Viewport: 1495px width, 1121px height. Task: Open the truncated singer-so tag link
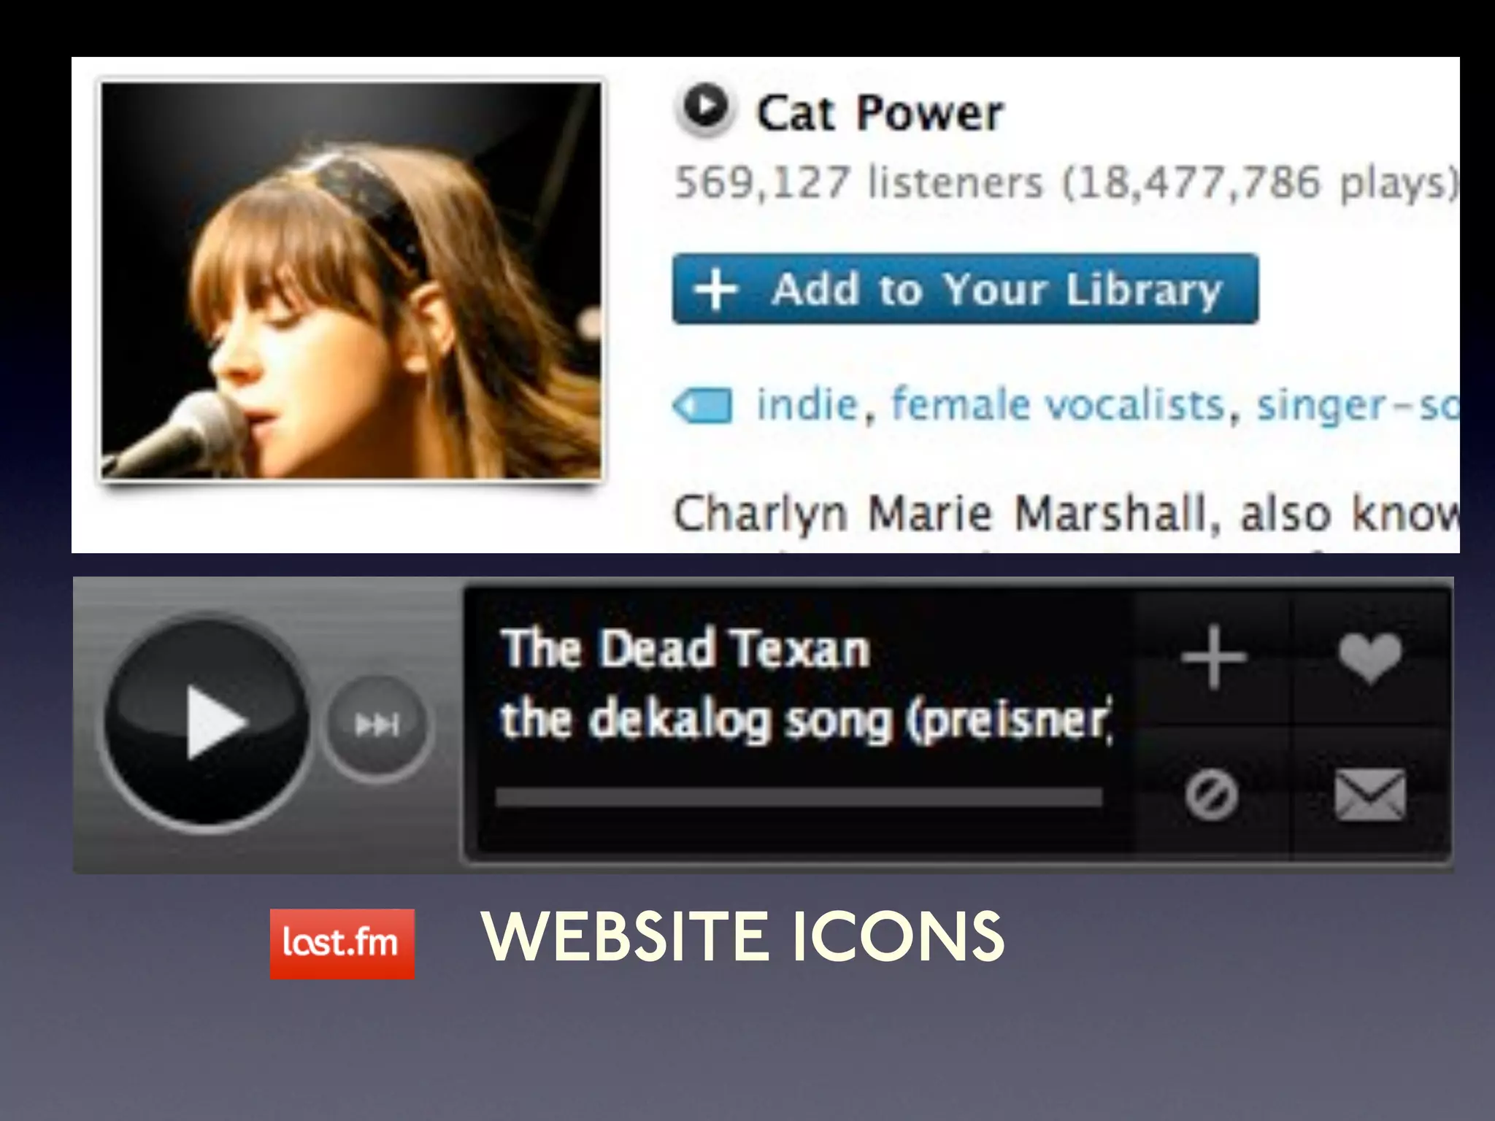[1356, 407]
